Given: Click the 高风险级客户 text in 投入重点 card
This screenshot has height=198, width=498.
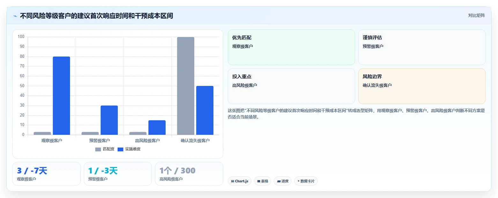Looking at the screenshot, I should [x=245, y=85].
